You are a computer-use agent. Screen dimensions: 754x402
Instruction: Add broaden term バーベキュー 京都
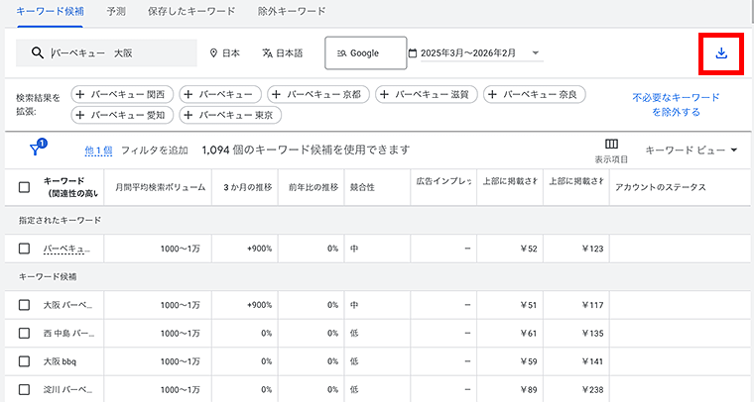(x=318, y=94)
